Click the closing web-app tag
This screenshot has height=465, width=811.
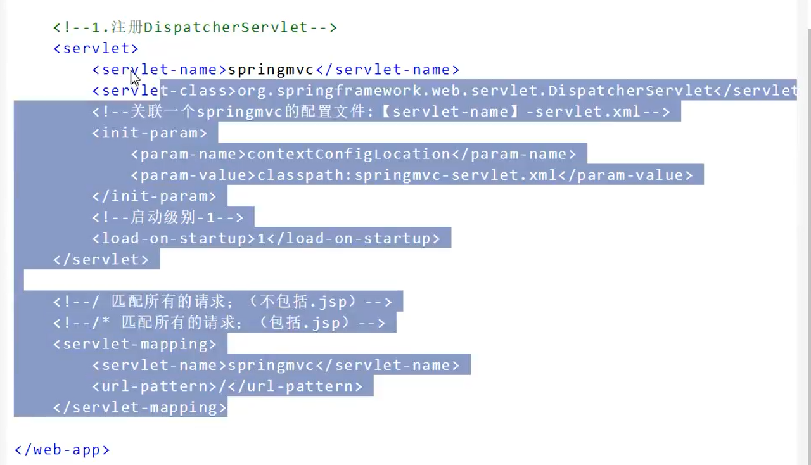click(62, 450)
